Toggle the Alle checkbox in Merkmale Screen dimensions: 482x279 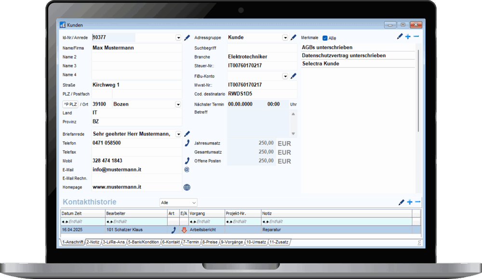point(325,38)
